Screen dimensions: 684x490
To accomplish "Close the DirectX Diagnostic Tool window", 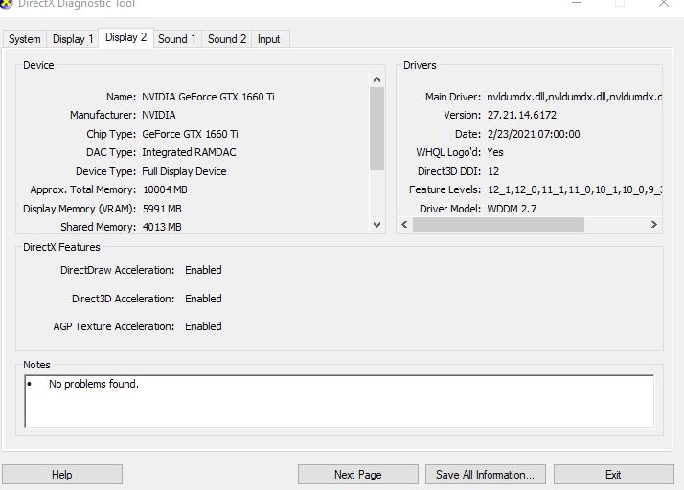I will 664,4.
